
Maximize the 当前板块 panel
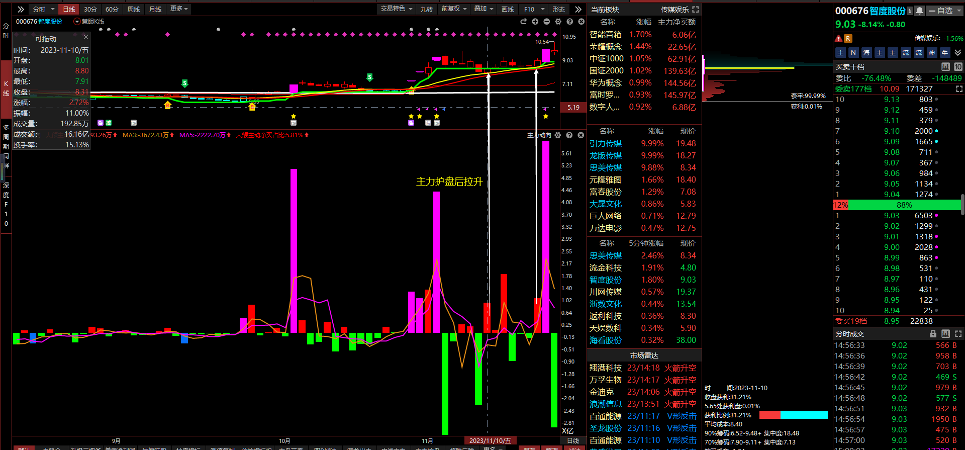click(x=696, y=10)
